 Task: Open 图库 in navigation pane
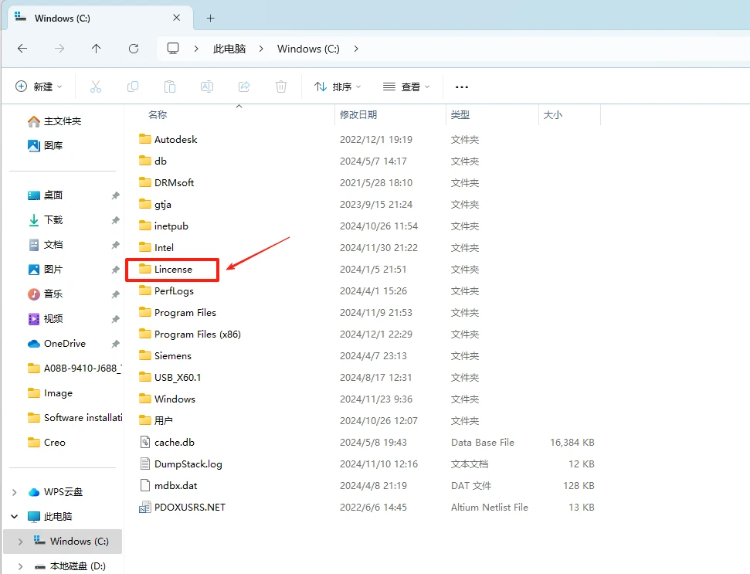[x=46, y=145]
